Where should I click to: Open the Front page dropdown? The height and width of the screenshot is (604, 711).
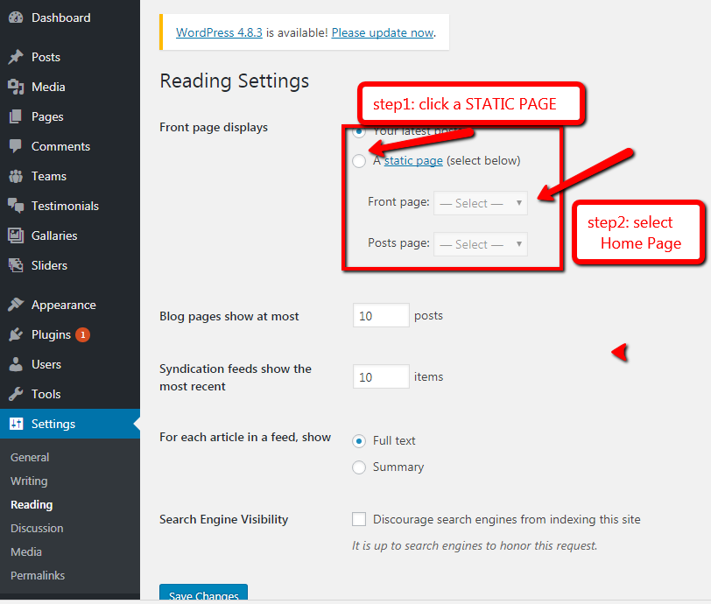[x=481, y=203]
